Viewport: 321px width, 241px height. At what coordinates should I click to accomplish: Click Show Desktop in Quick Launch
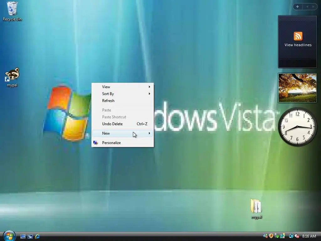[x=23, y=236]
